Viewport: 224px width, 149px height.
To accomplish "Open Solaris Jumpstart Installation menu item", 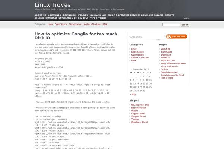I will coord(62,18).
